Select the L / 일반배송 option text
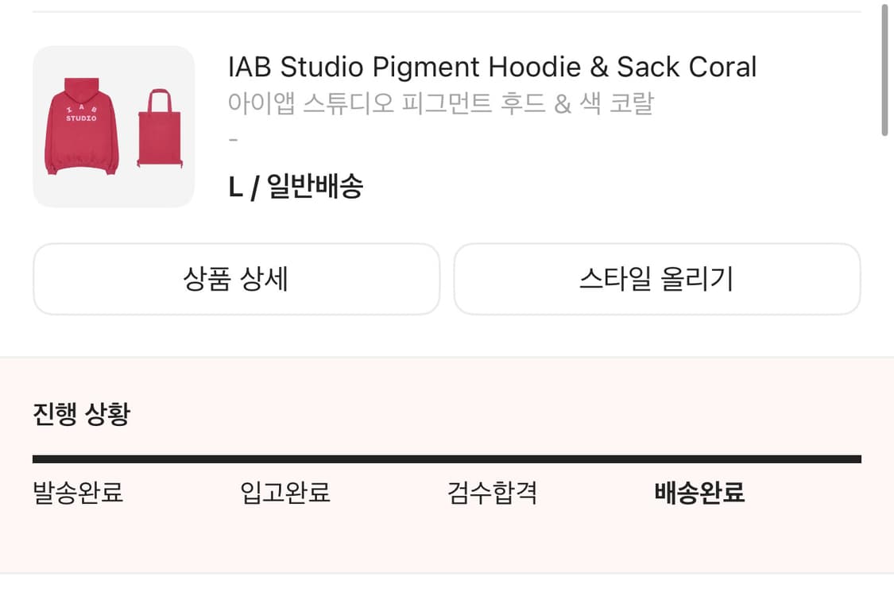 point(295,187)
